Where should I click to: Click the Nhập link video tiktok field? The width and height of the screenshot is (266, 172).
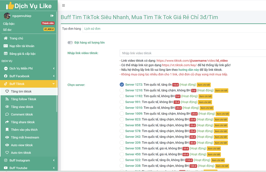pos(193,53)
